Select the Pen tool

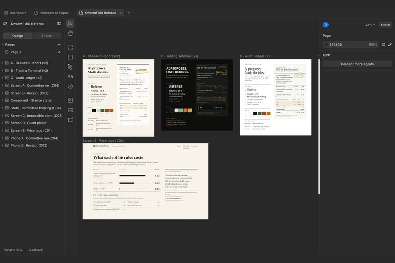pyautogui.click(x=70, y=67)
